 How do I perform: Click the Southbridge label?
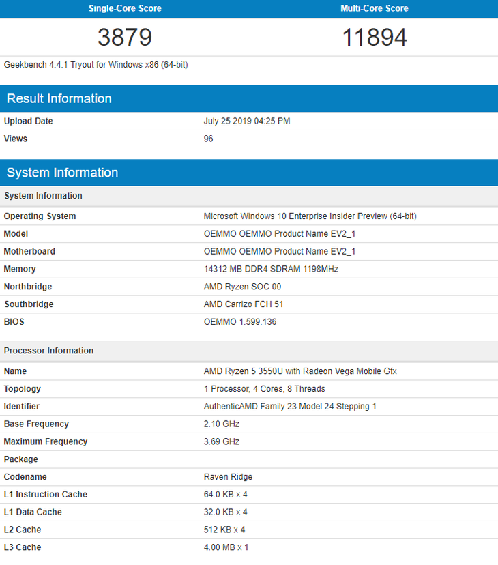(x=29, y=304)
